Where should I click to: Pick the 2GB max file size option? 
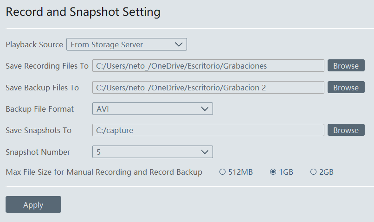(314, 172)
